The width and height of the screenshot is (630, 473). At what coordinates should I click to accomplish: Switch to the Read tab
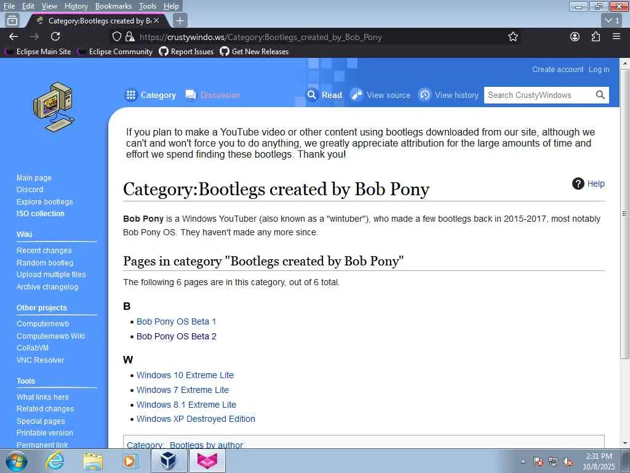coord(324,95)
